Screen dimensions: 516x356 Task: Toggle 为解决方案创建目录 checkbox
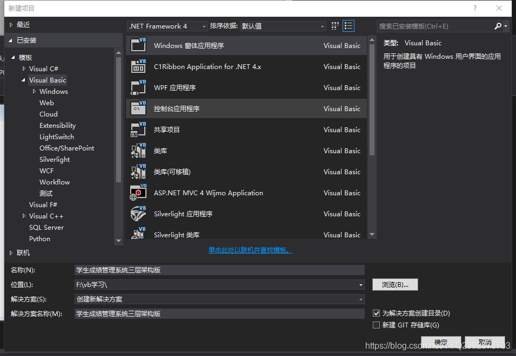point(376,313)
